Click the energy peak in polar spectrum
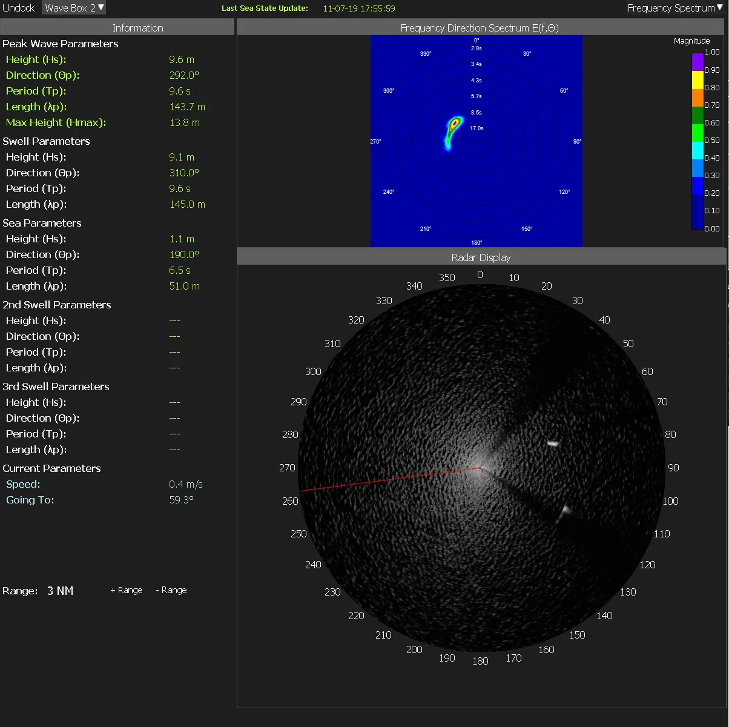Viewport: 729px width, 727px height. [454, 124]
